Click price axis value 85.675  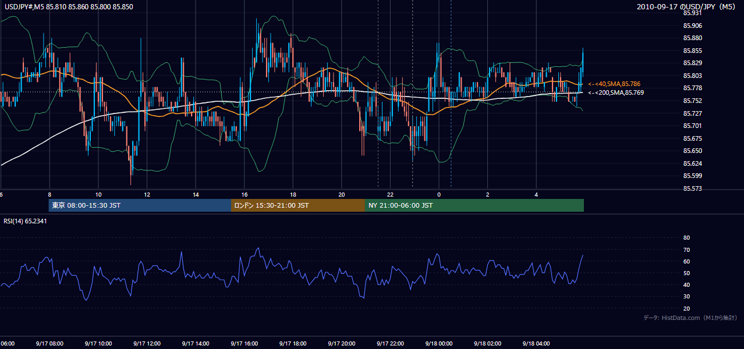pyautogui.click(x=693, y=138)
